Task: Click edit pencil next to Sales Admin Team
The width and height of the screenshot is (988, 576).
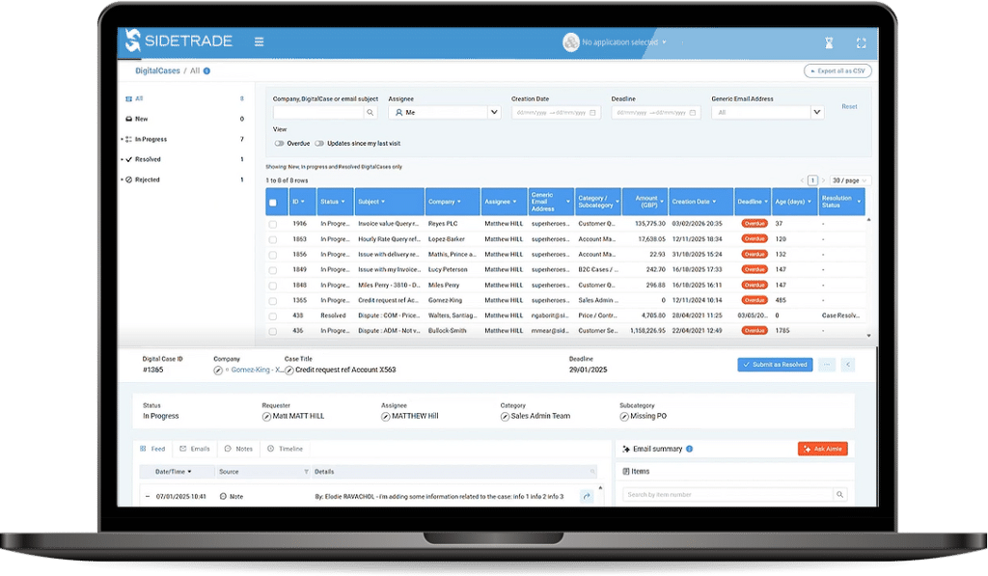Action: coord(506,417)
